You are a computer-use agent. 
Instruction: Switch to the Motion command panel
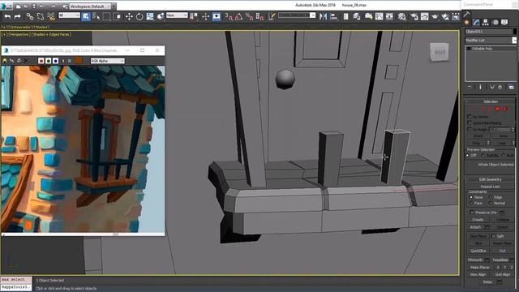click(495, 22)
